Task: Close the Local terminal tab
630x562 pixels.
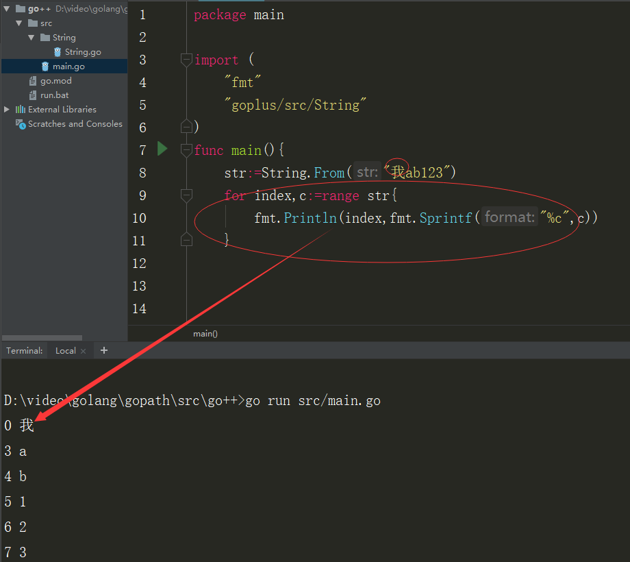Action: tap(84, 351)
